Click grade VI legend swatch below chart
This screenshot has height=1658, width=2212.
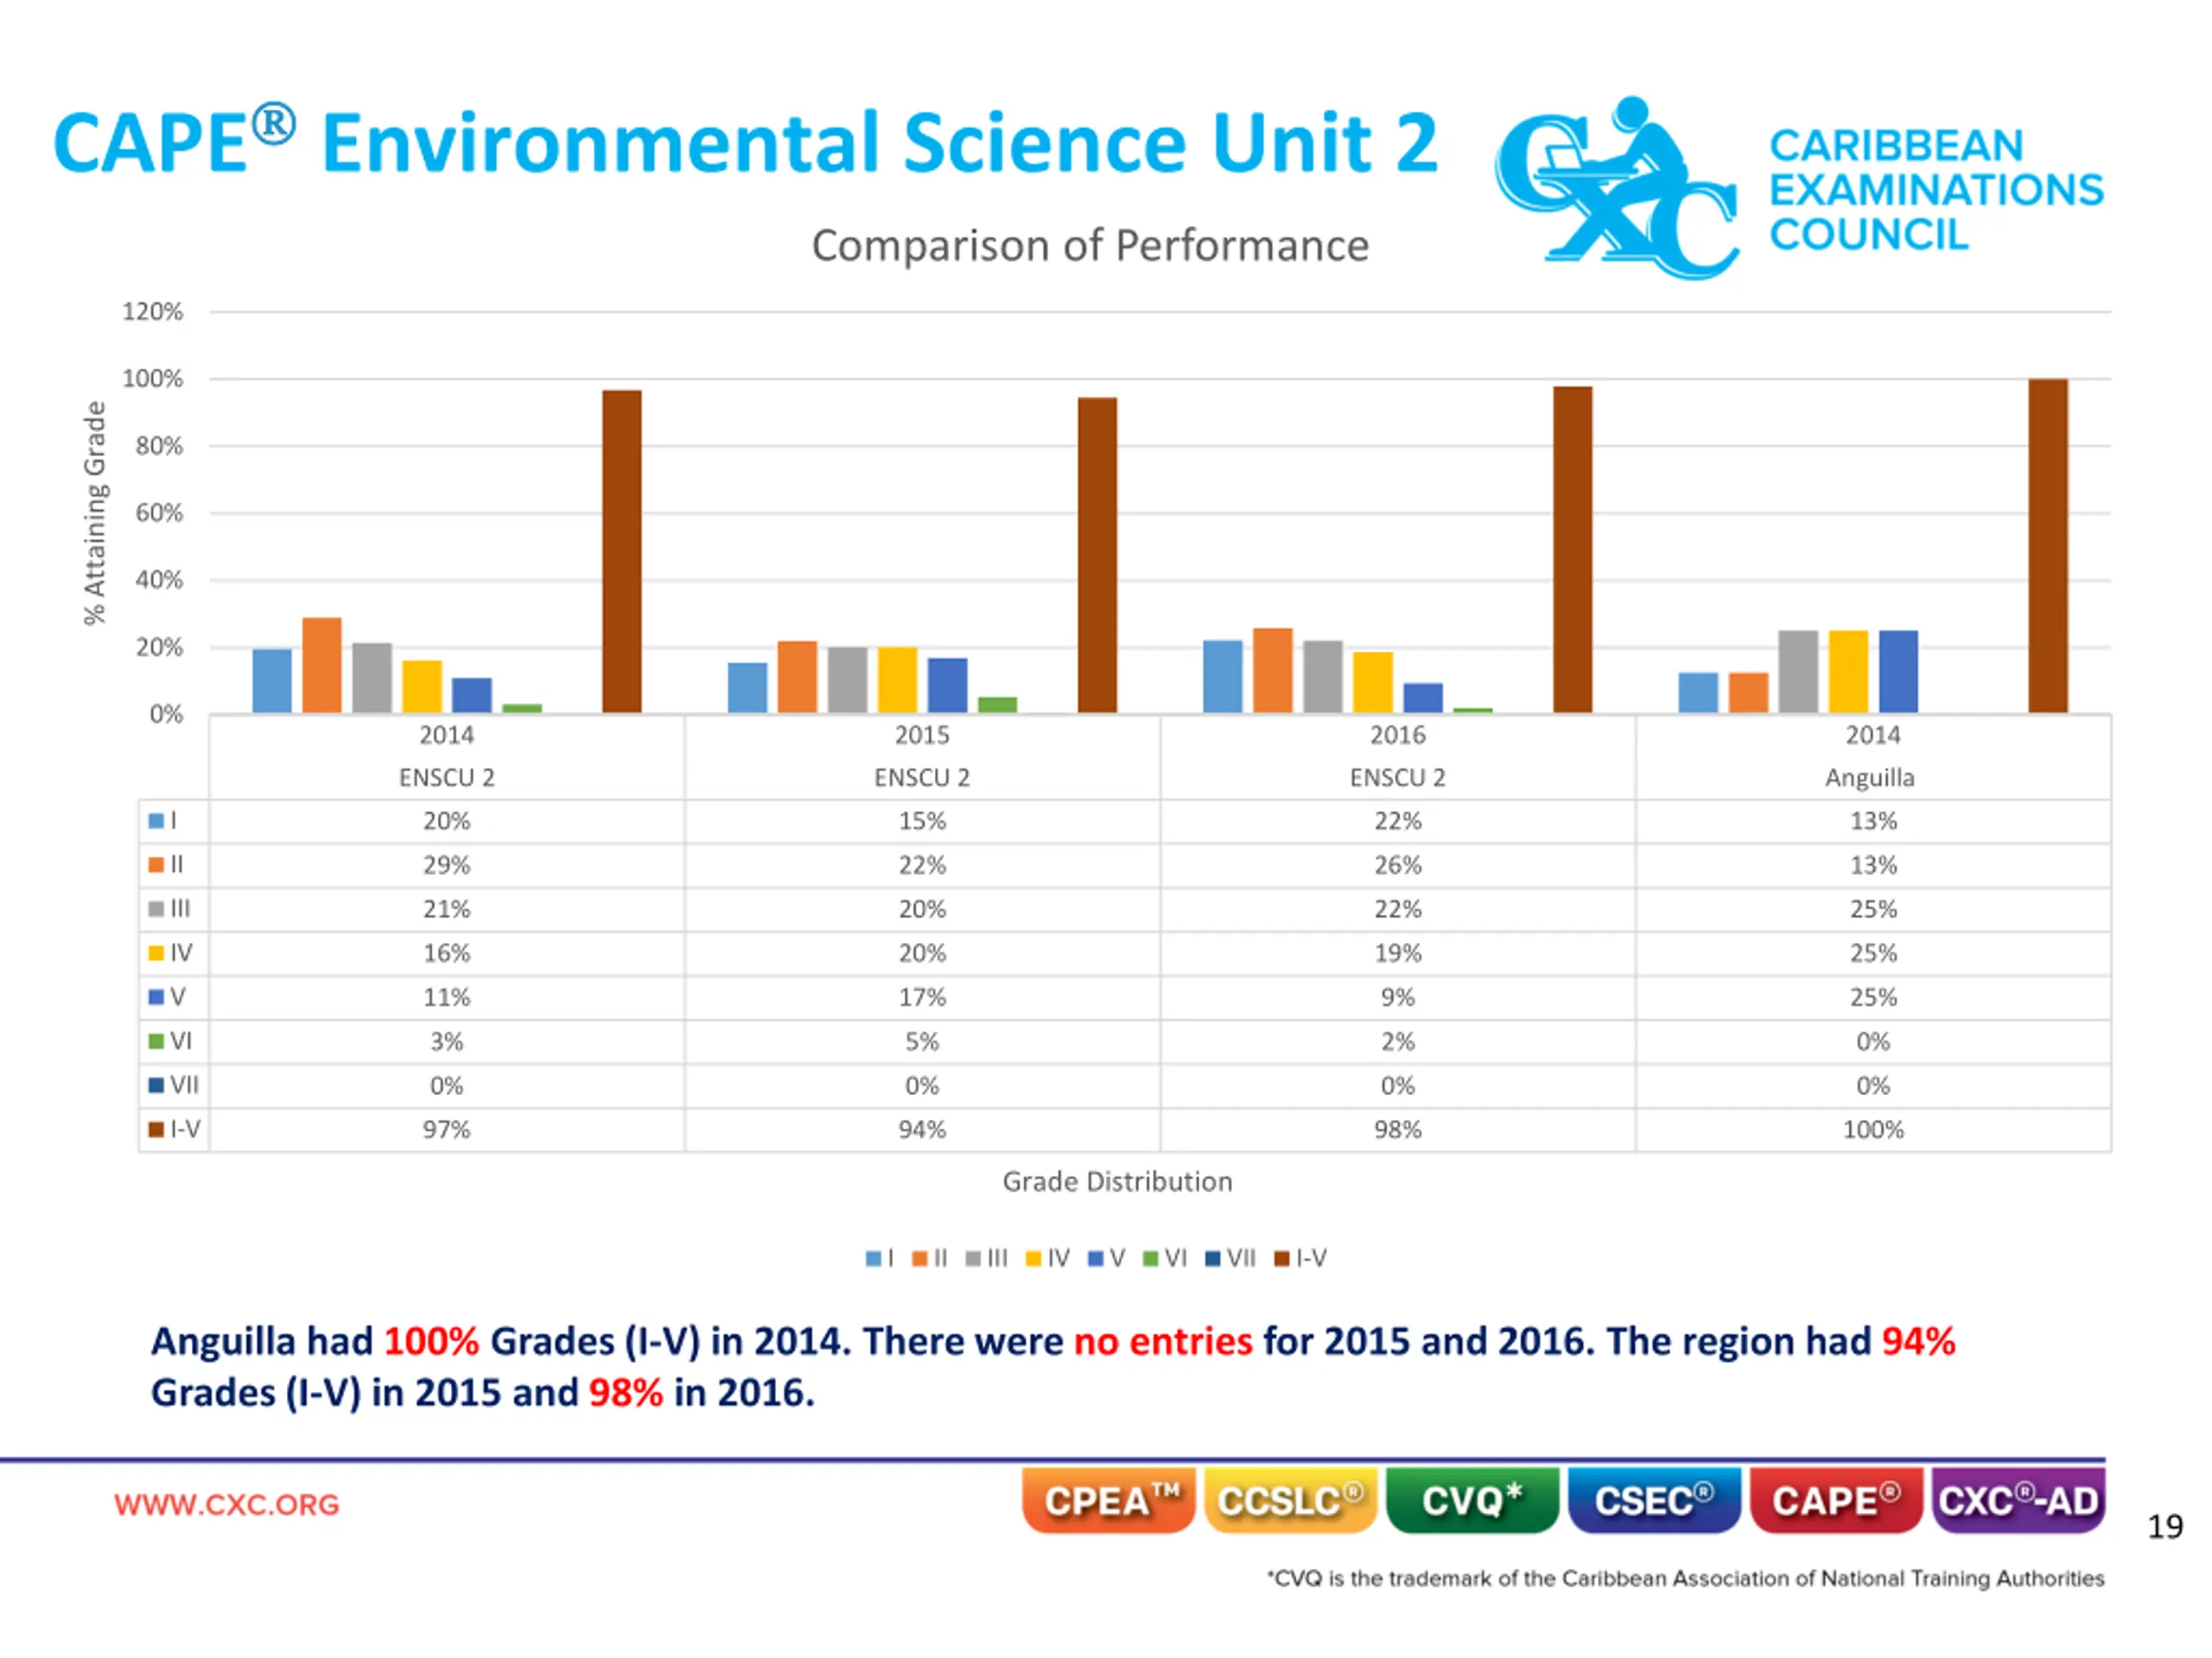tap(1150, 1258)
